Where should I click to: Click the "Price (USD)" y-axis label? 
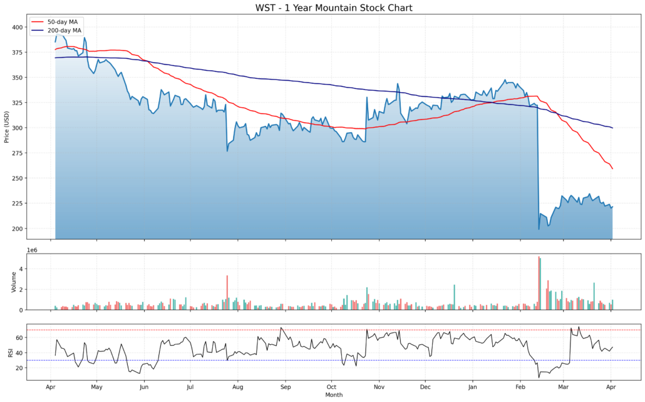[6, 127]
